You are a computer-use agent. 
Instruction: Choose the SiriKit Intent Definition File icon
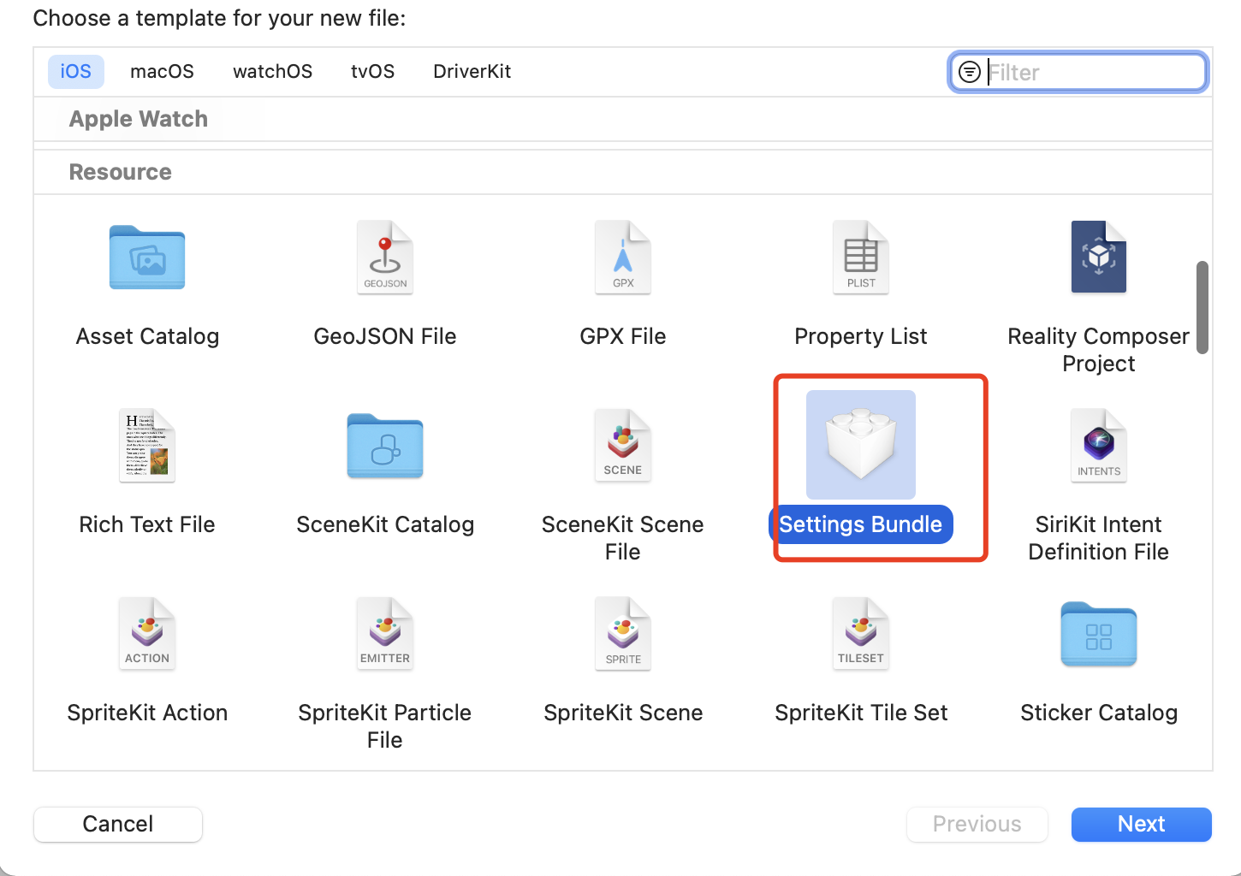[x=1099, y=446]
